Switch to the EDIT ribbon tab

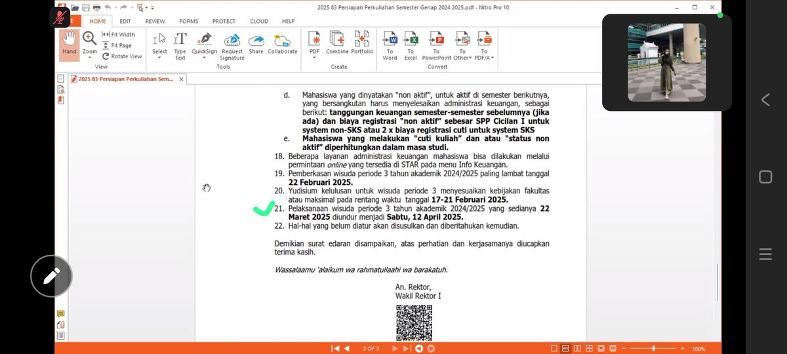tap(125, 21)
